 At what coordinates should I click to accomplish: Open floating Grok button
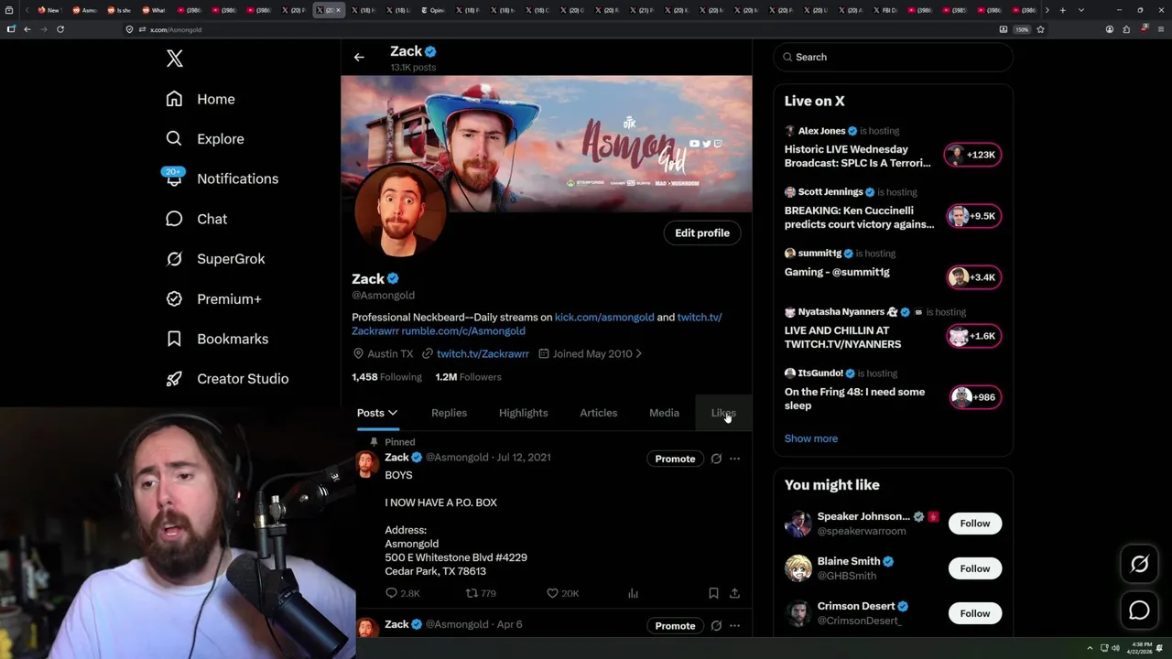pyautogui.click(x=1139, y=565)
